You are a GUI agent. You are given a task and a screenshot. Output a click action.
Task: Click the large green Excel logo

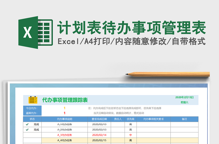click(x=36, y=32)
